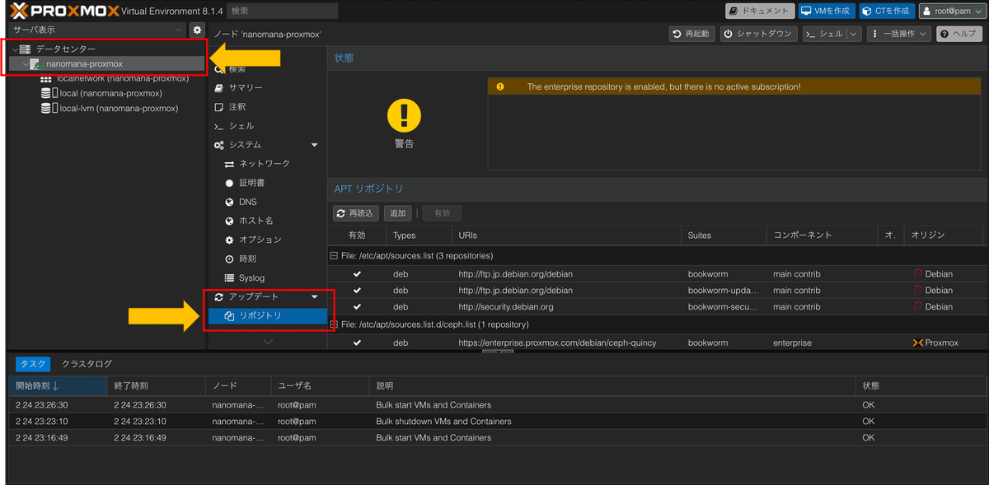
Task: Click the オリジン column header
Action: 944,236
